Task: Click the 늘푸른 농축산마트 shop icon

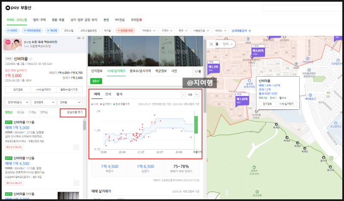Action: point(249,81)
